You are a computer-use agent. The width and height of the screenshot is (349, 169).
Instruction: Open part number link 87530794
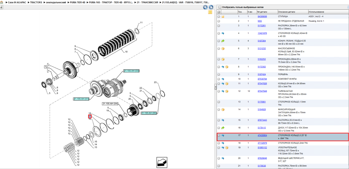pyautogui.click(x=262, y=79)
